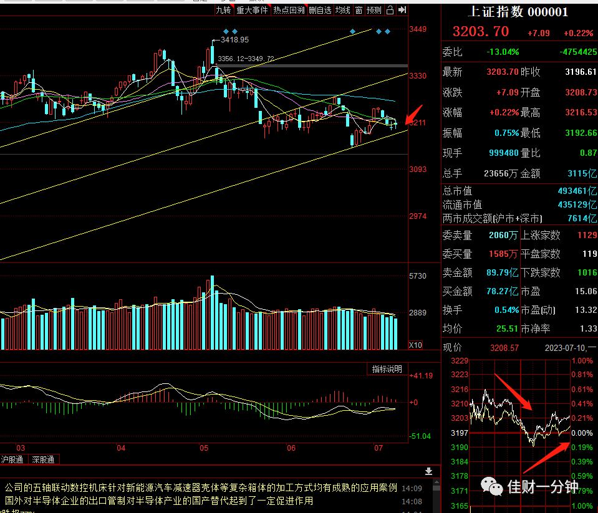
Task: Open the 14:09 news headline about 五轴联动数控机床
Action: (201, 488)
